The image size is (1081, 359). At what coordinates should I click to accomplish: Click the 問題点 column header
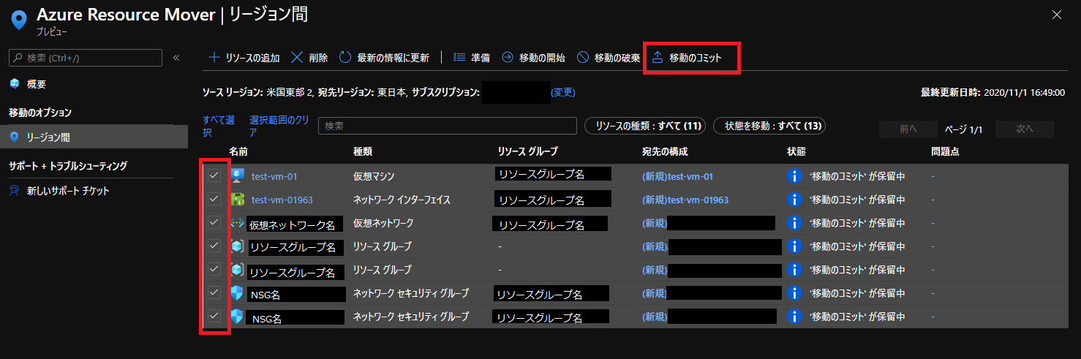(945, 151)
